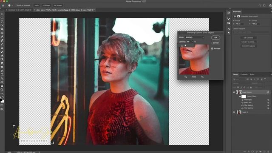Click the opacity slider handle
Image resolution: width=272 pixels, height=153 pixels.
point(185,45)
